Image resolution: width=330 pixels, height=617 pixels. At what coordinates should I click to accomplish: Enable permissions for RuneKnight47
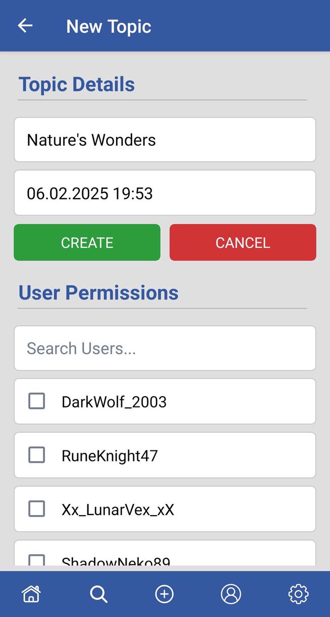[36, 455]
